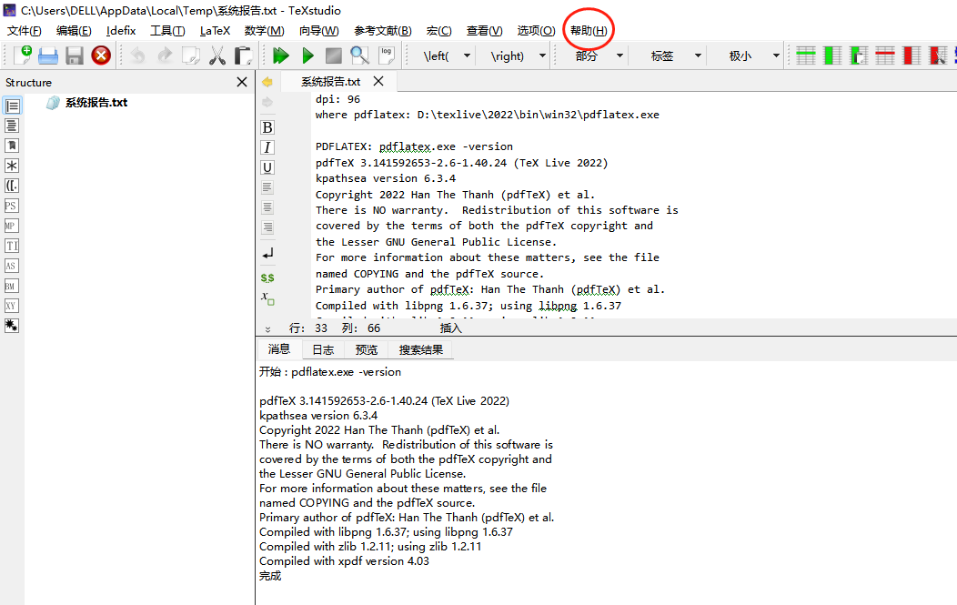The image size is (957, 605).
Task: Open the viewer with the magnifier icon
Action: (x=360, y=55)
